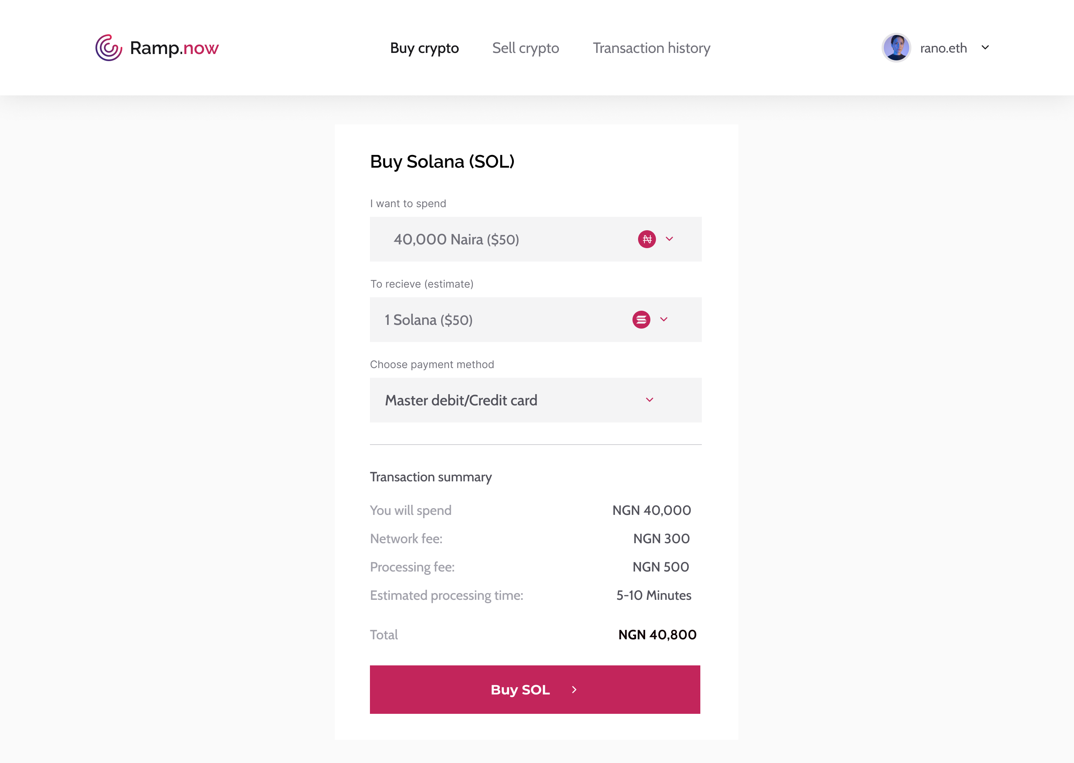Switch to the Sell crypto tab

point(525,48)
